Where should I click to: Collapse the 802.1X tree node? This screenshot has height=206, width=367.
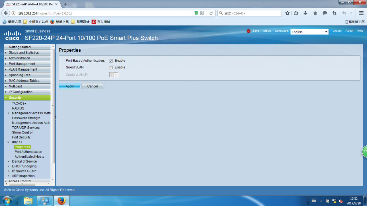9,142
